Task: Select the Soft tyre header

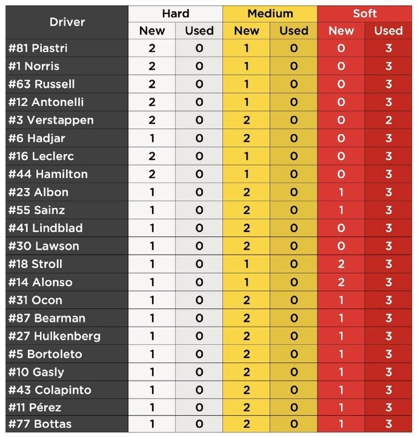Action: [365, 14]
